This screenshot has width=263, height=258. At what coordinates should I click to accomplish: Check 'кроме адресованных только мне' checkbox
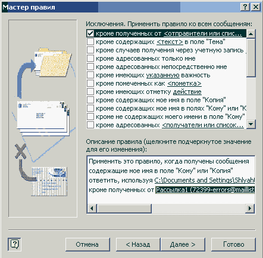(90, 58)
